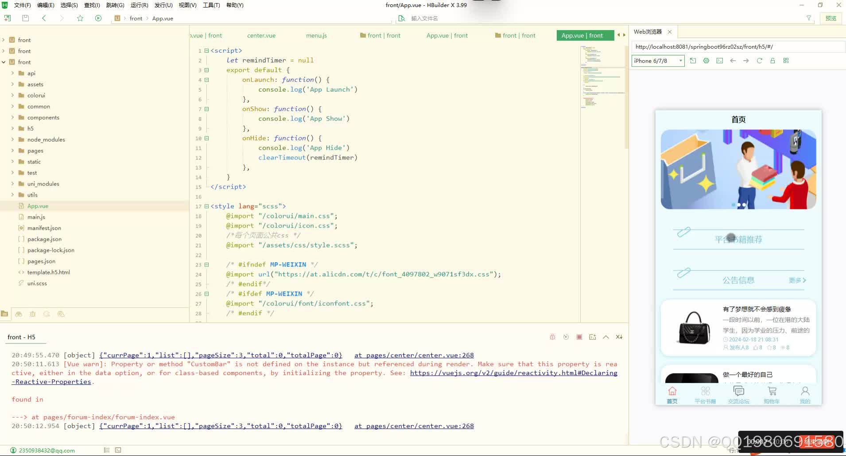Expand the components folder
This screenshot has width=846, height=456.
pyautogui.click(x=12, y=117)
